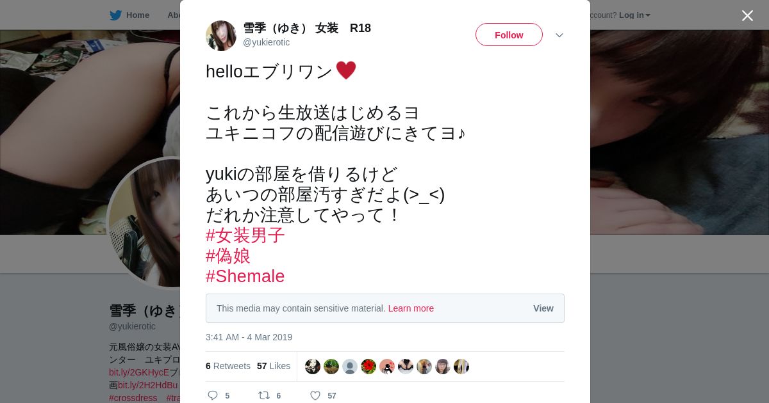
Task: Open the Learn more link
Action: tap(411, 308)
